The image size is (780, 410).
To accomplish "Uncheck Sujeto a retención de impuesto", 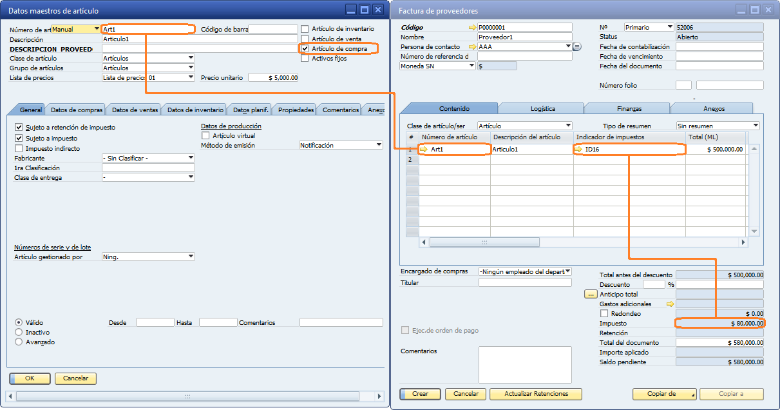I will 19,128.
